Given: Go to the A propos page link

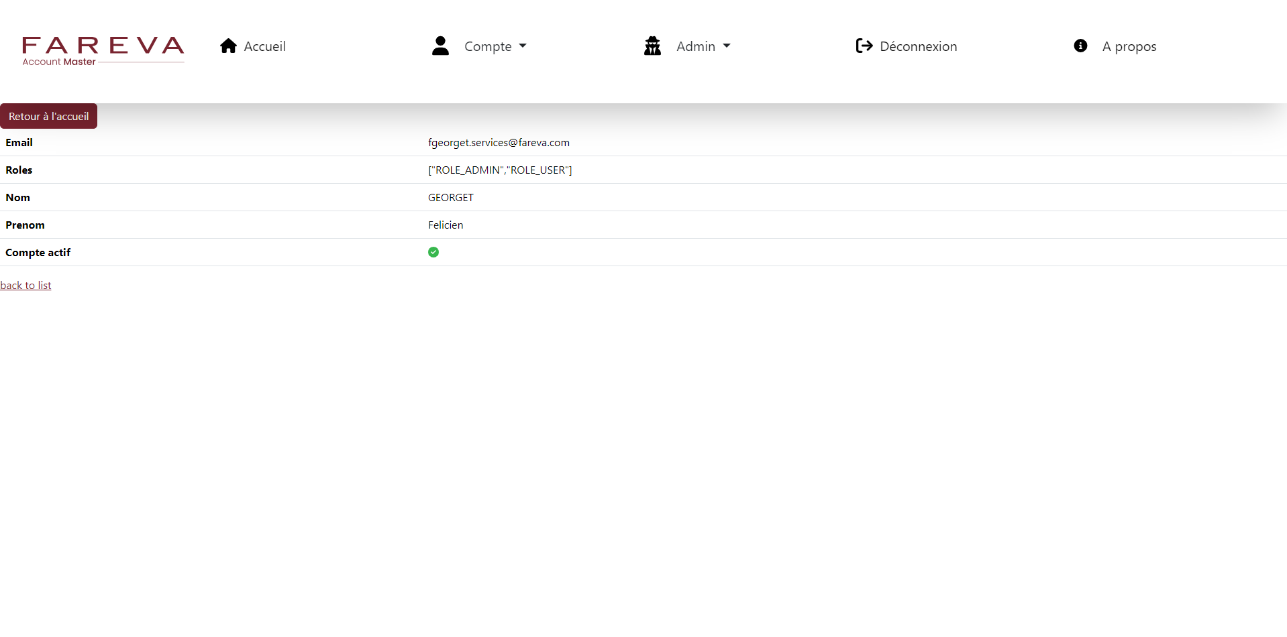Looking at the screenshot, I should [1129, 46].
